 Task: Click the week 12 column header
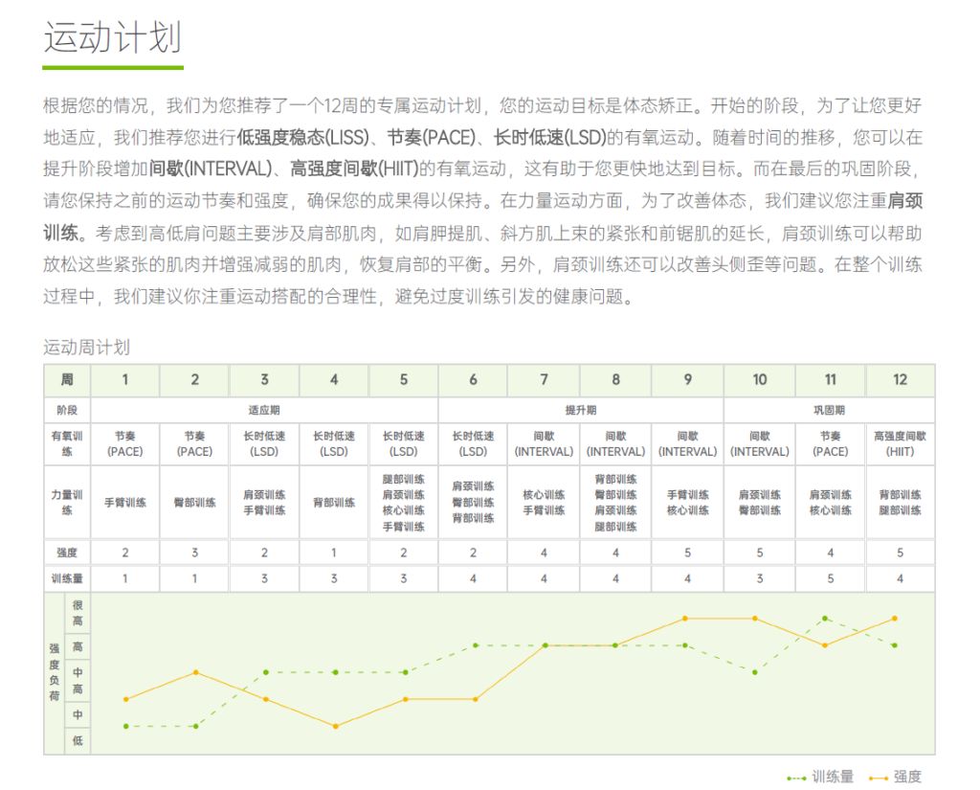(900, 380)
